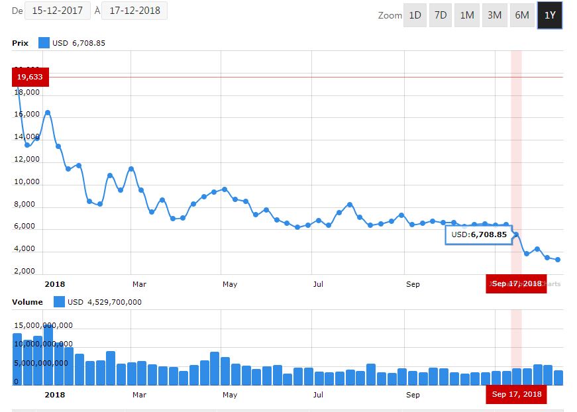Viewport: 577px width, 412px height.
Task: Edit the end date field 17-12-2018
Action: click(134, 11)
